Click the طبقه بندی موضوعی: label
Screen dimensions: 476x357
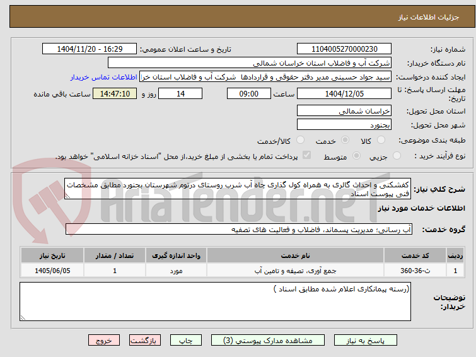[432, 140]
